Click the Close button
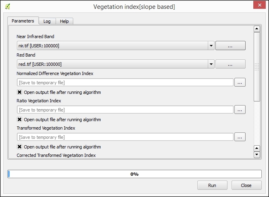This screenshot has width=269, height=197. point(246,185)
